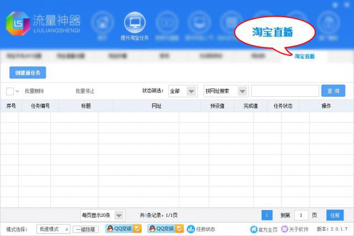Click the 一键隐藏 button
354x236 pixels.
coord(86,229)
